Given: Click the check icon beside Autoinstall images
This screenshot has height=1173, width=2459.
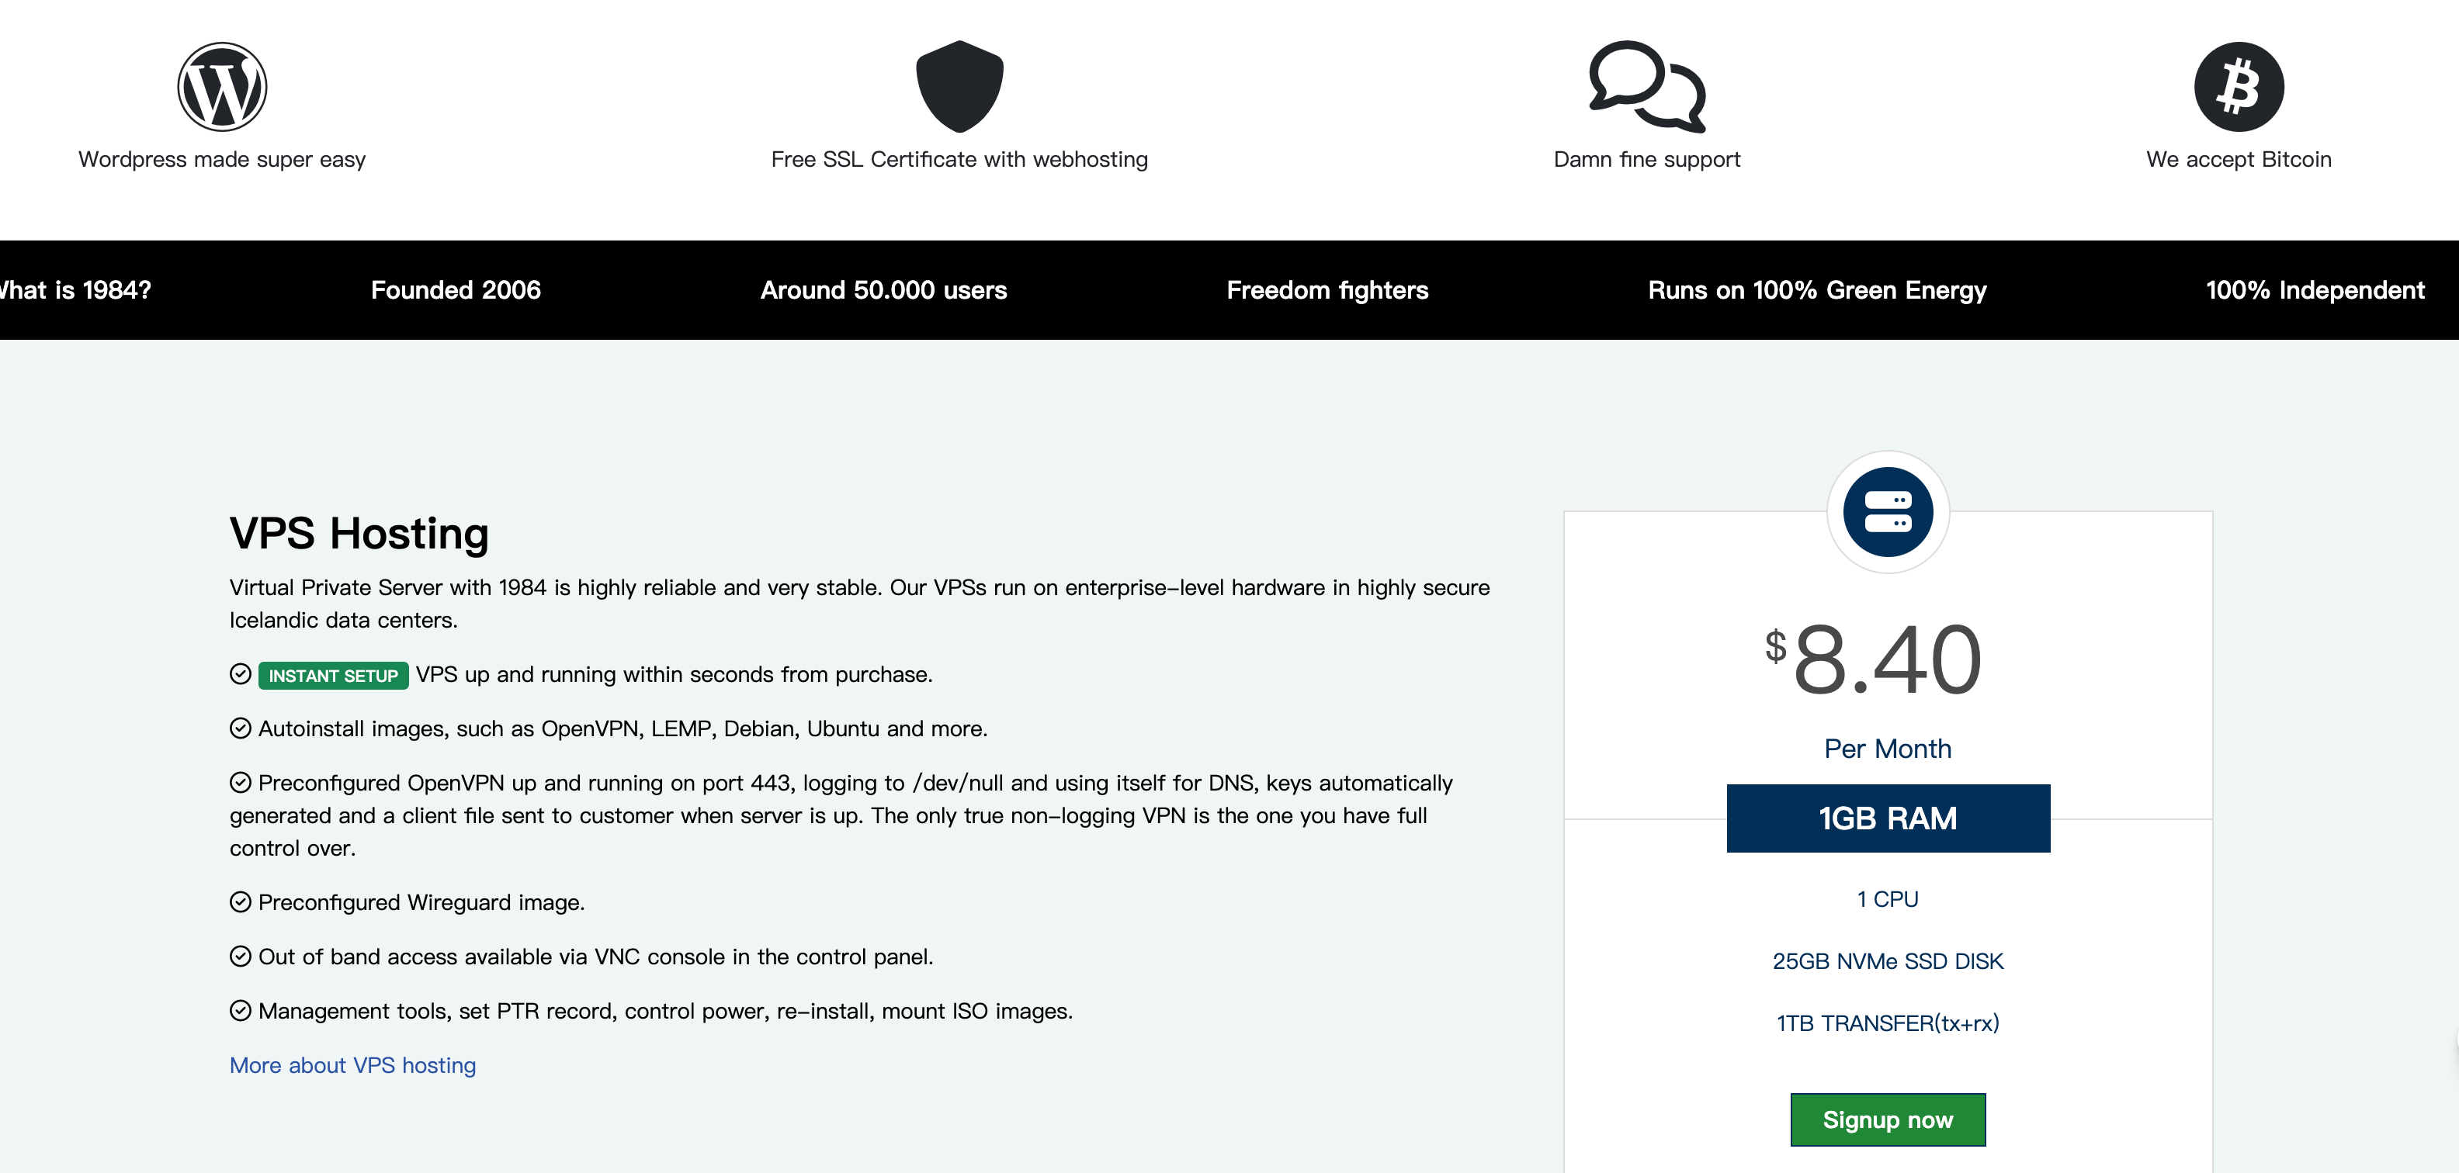Looking at the screenshot, I should pyautogui.click(x=241, y=729).
